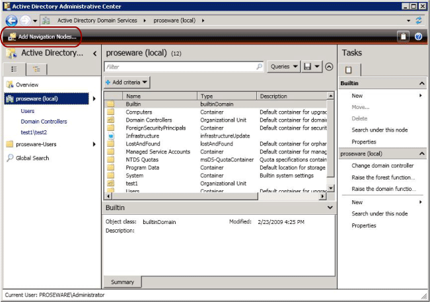Click the magnifier icon in Filter box
The width and height of the screenshot is (430, 302).
259,66
